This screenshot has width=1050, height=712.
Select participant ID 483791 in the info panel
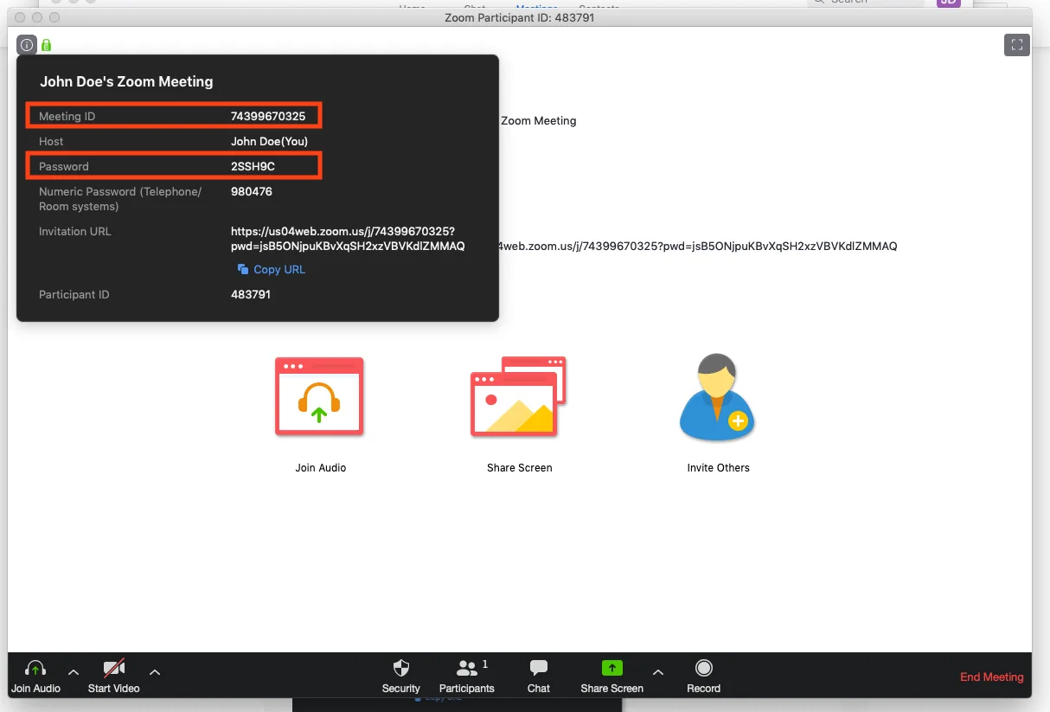coord(251,295)
